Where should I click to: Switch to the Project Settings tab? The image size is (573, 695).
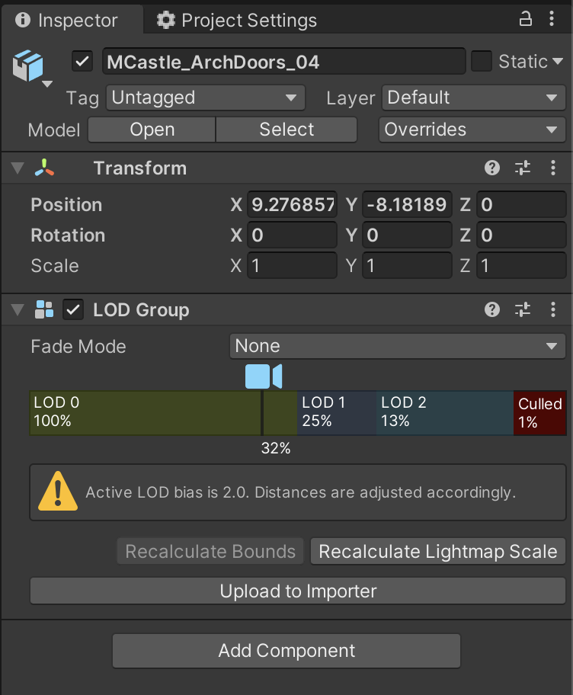(x=237, y=20)
